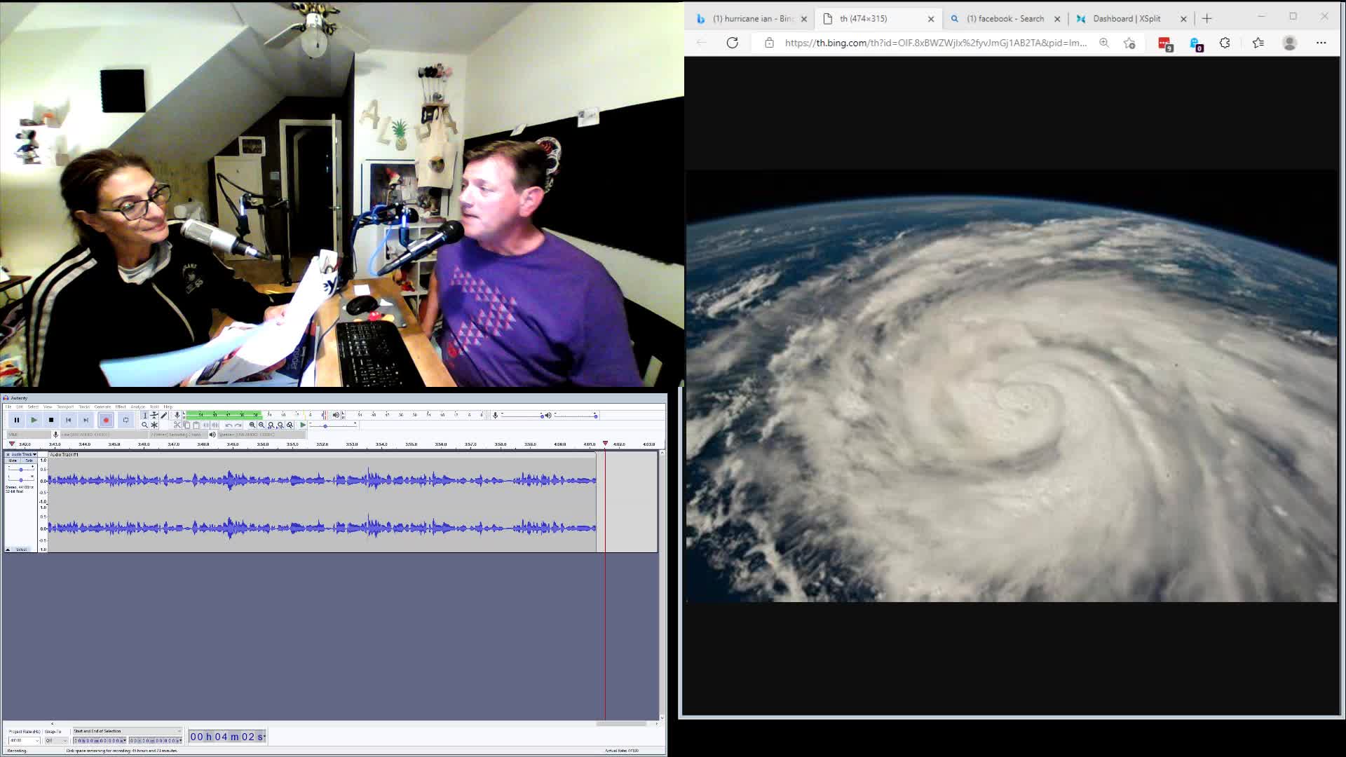Click the record meter microphone icon

pyautogui.click(x=177, y=415)
